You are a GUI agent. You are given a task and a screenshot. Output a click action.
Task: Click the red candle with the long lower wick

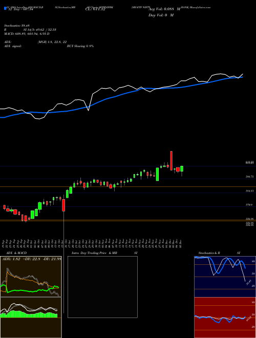(63, 205)
